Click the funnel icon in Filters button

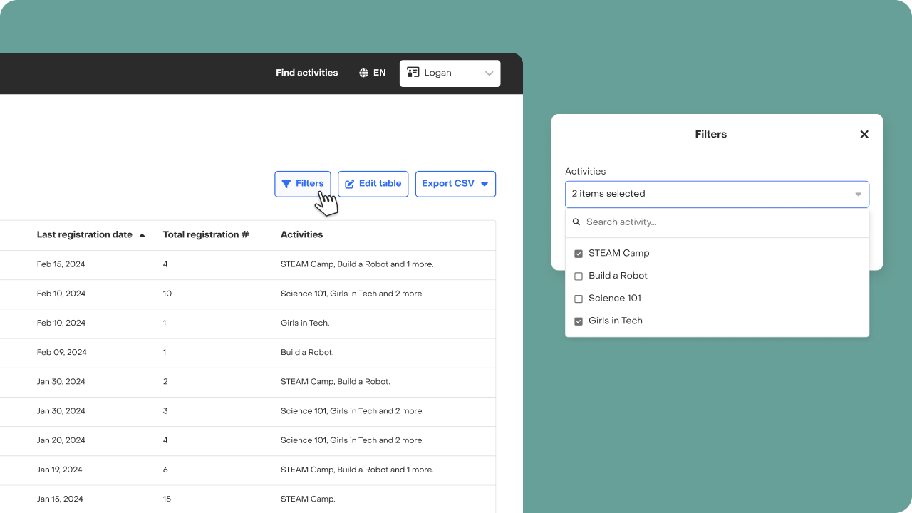tap(286, 184)
